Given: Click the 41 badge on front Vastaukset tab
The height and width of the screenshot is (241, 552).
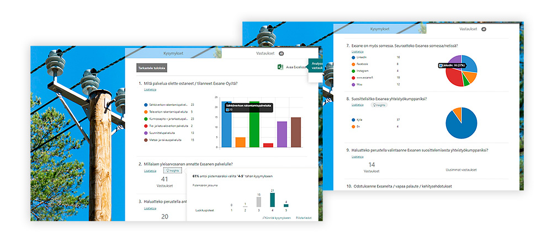Looking at the screenshot, I should (281, 54).
